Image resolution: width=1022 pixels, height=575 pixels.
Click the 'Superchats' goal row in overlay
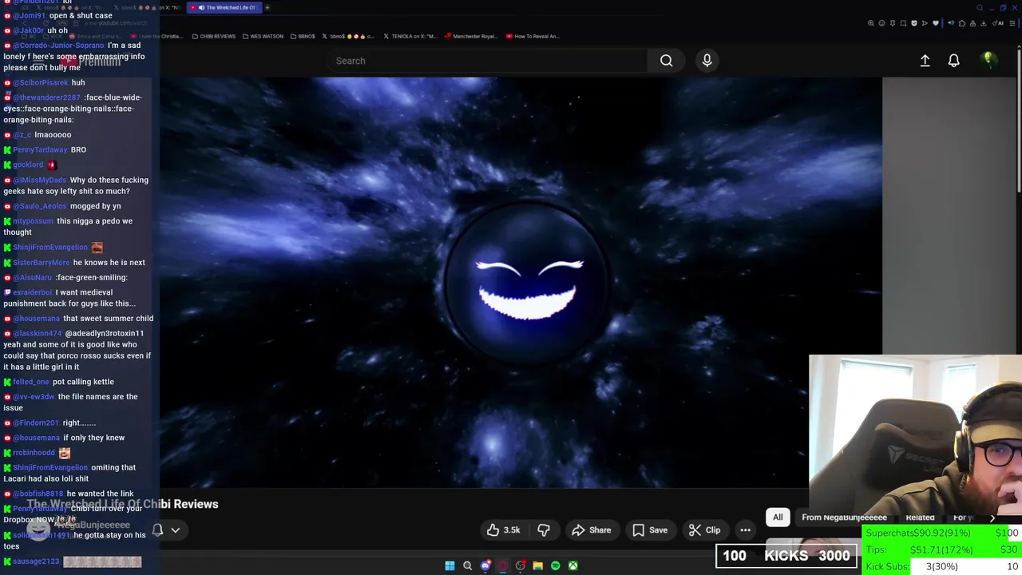coord(942,533)
